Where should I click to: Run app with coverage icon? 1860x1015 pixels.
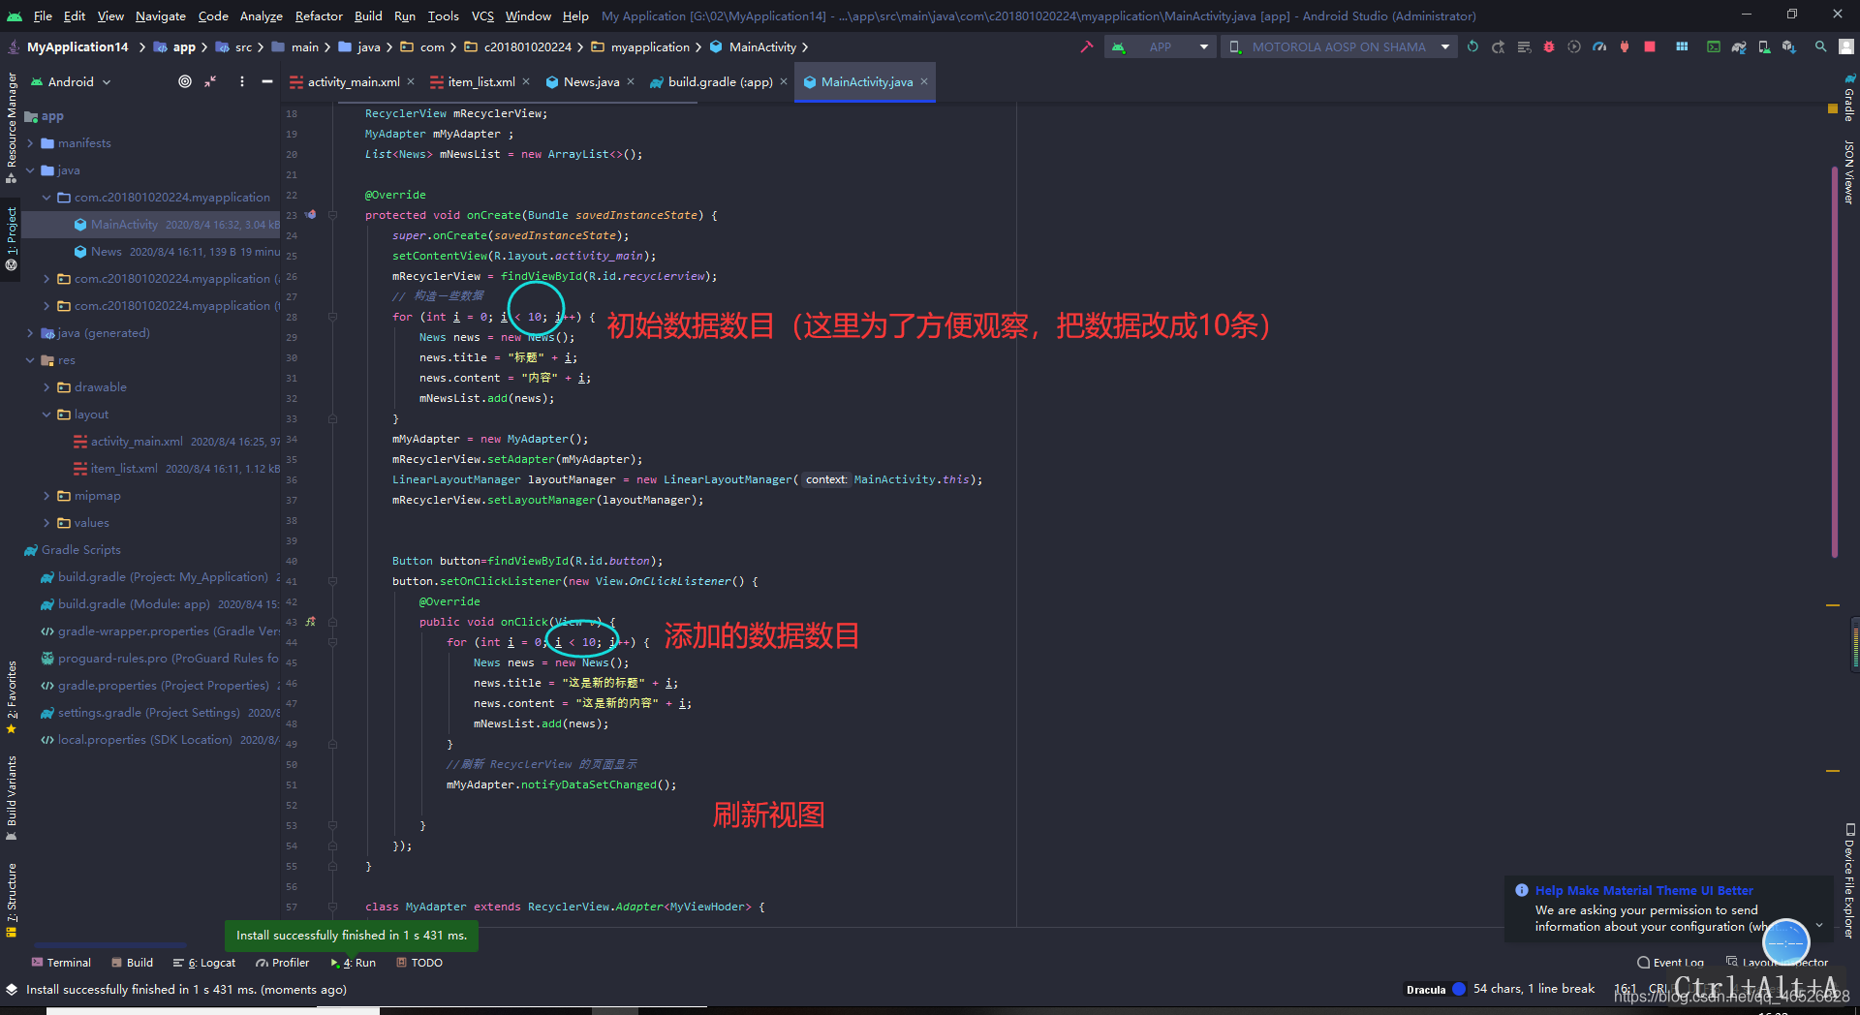(1573, 46)
